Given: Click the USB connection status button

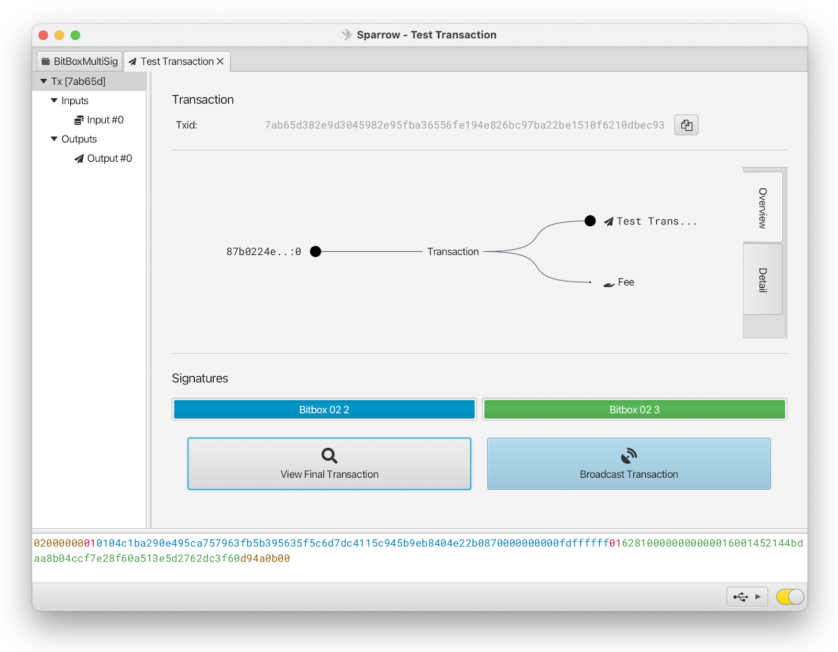Looking at the screenshot, I should (747, 597).
